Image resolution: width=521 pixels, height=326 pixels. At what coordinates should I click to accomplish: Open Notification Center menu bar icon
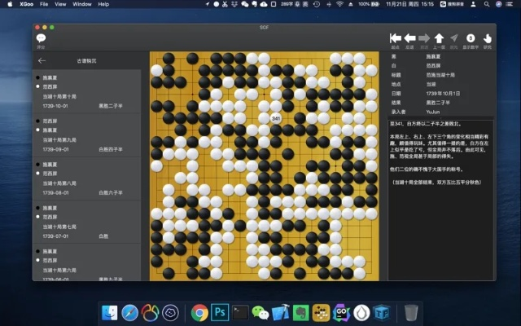[x=510, y=4]
